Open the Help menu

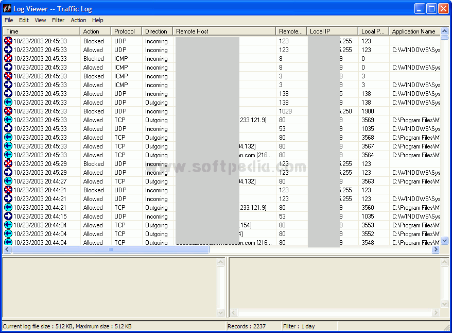coord(97,20)
